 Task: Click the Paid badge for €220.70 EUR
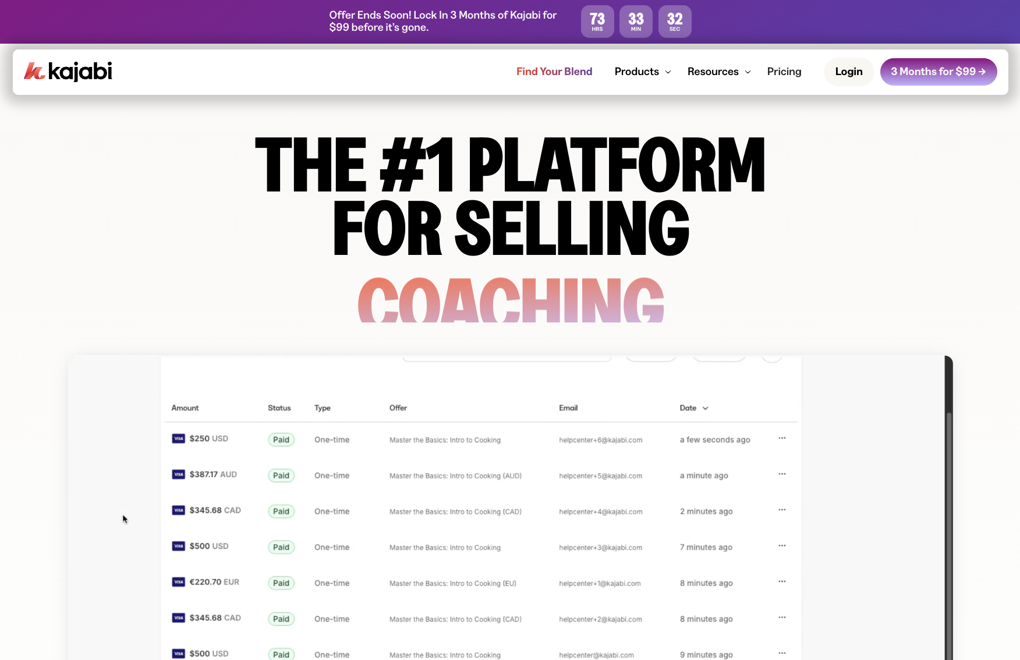tap(281, 583)
